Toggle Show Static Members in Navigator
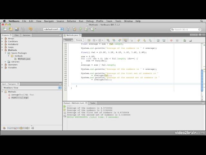The image size is (206, 155). click(15, 128)
